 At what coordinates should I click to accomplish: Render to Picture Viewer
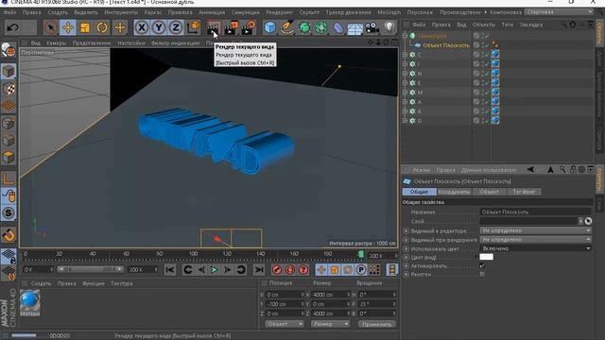(x=231, y=27)
